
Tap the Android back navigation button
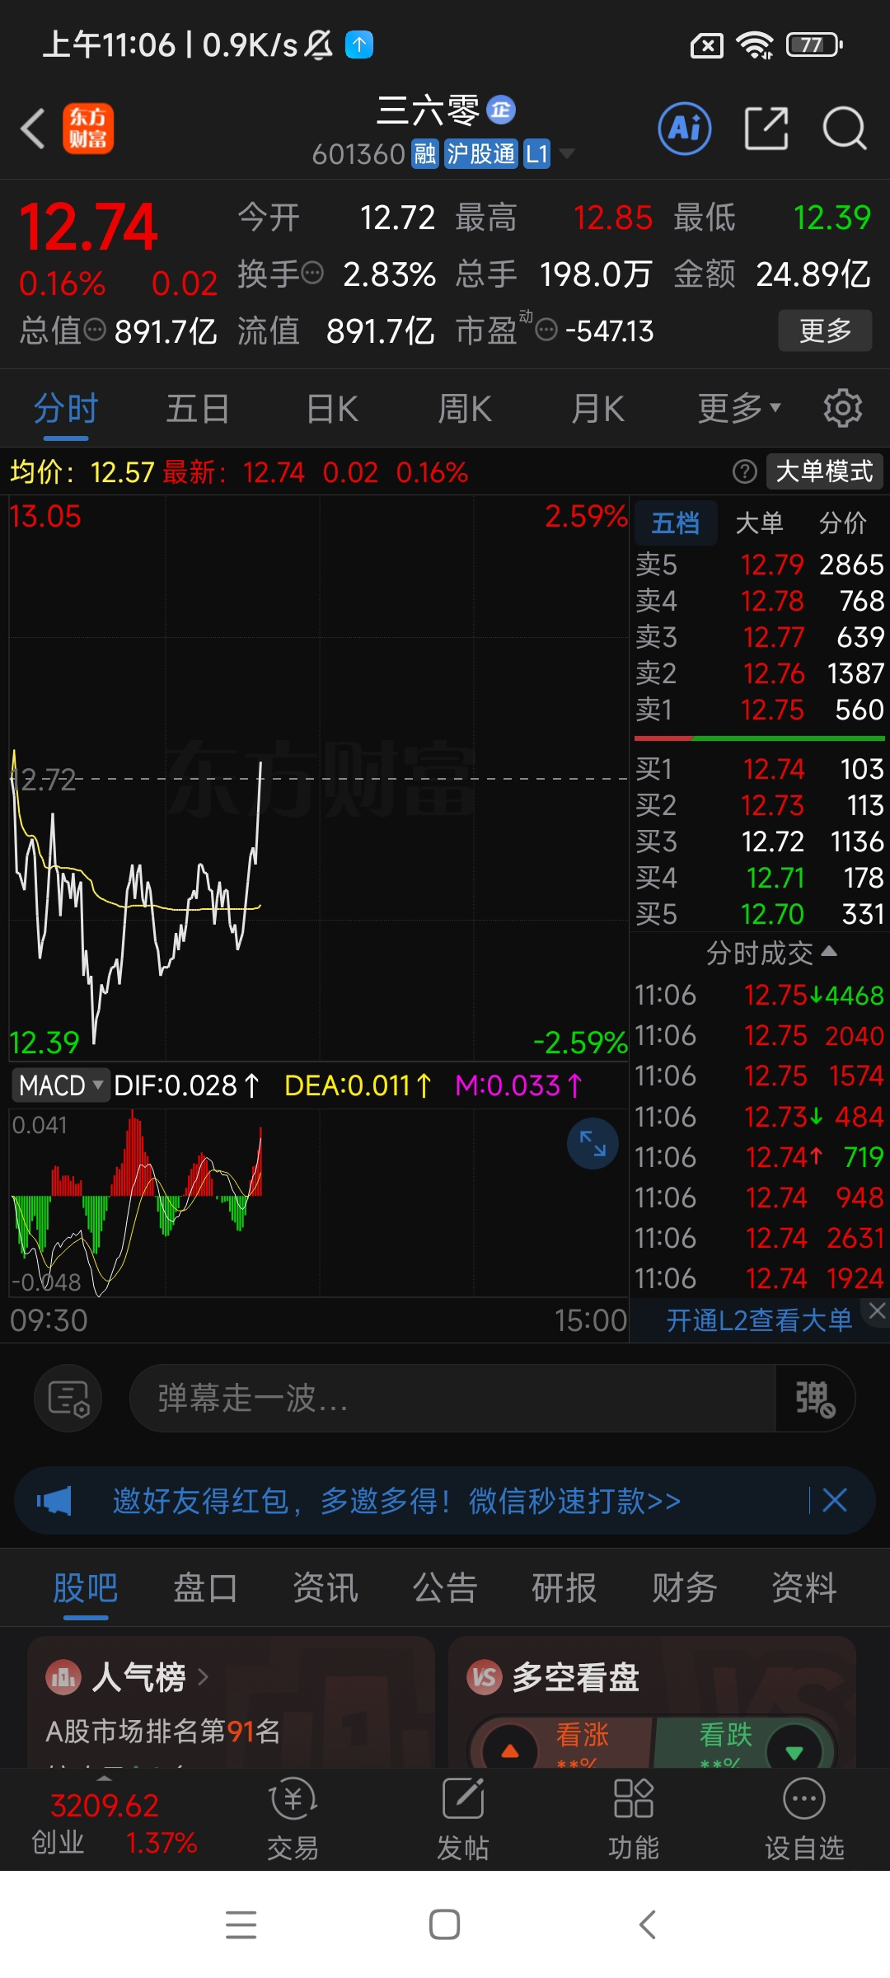(x=648, y=1925)
